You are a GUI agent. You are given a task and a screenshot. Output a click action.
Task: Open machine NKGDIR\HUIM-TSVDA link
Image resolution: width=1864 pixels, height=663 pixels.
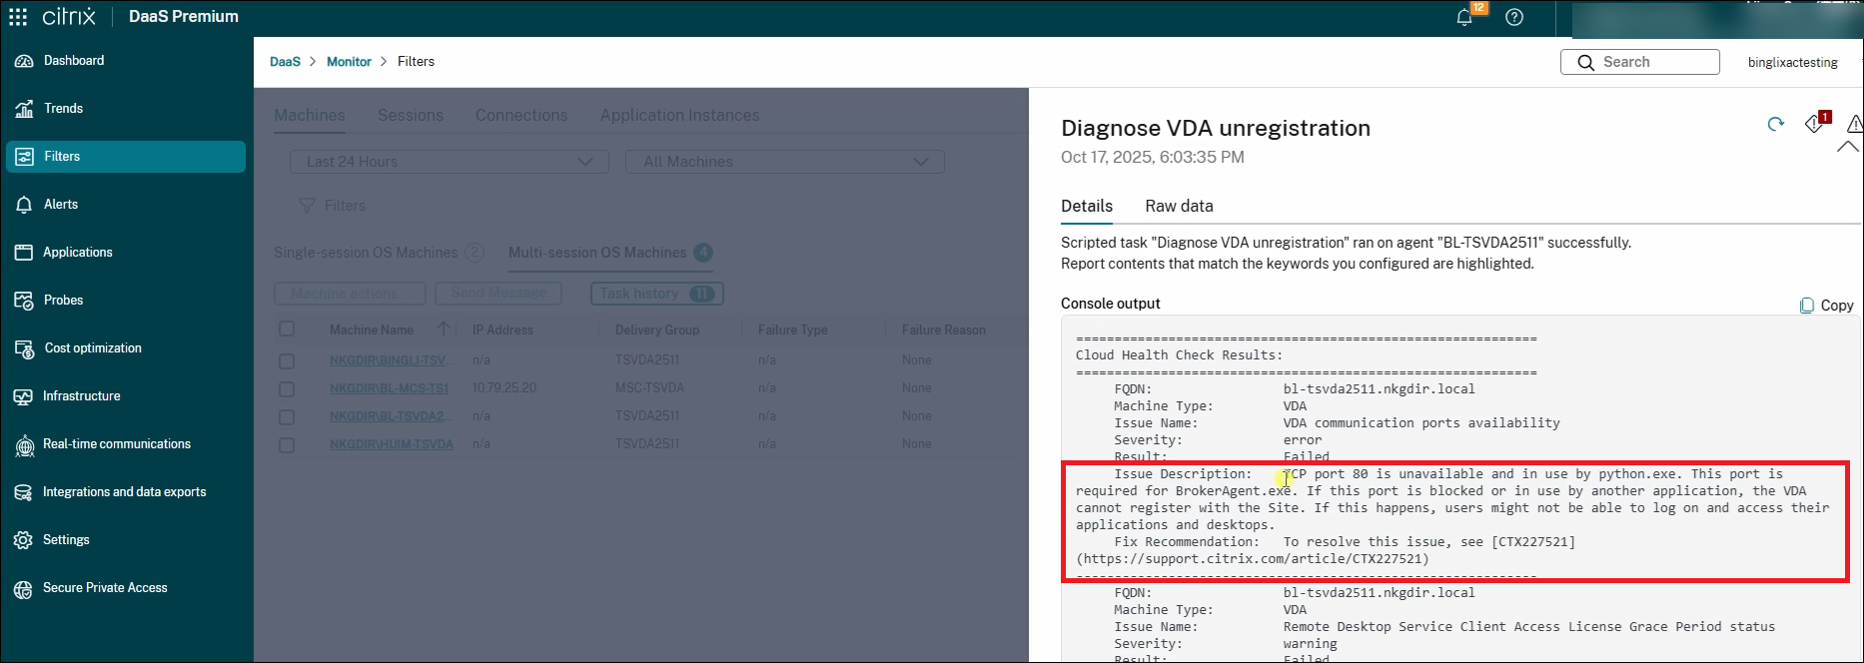392,444
